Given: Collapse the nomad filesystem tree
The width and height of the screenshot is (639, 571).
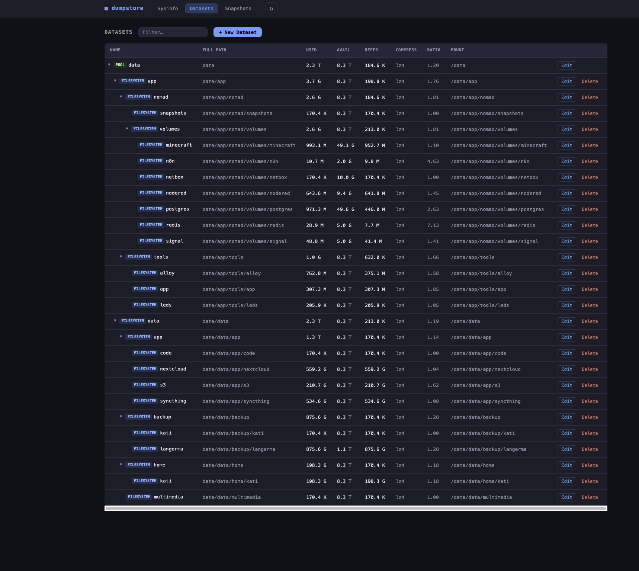Looking at the screenshot, I should (x=121, y=97).
